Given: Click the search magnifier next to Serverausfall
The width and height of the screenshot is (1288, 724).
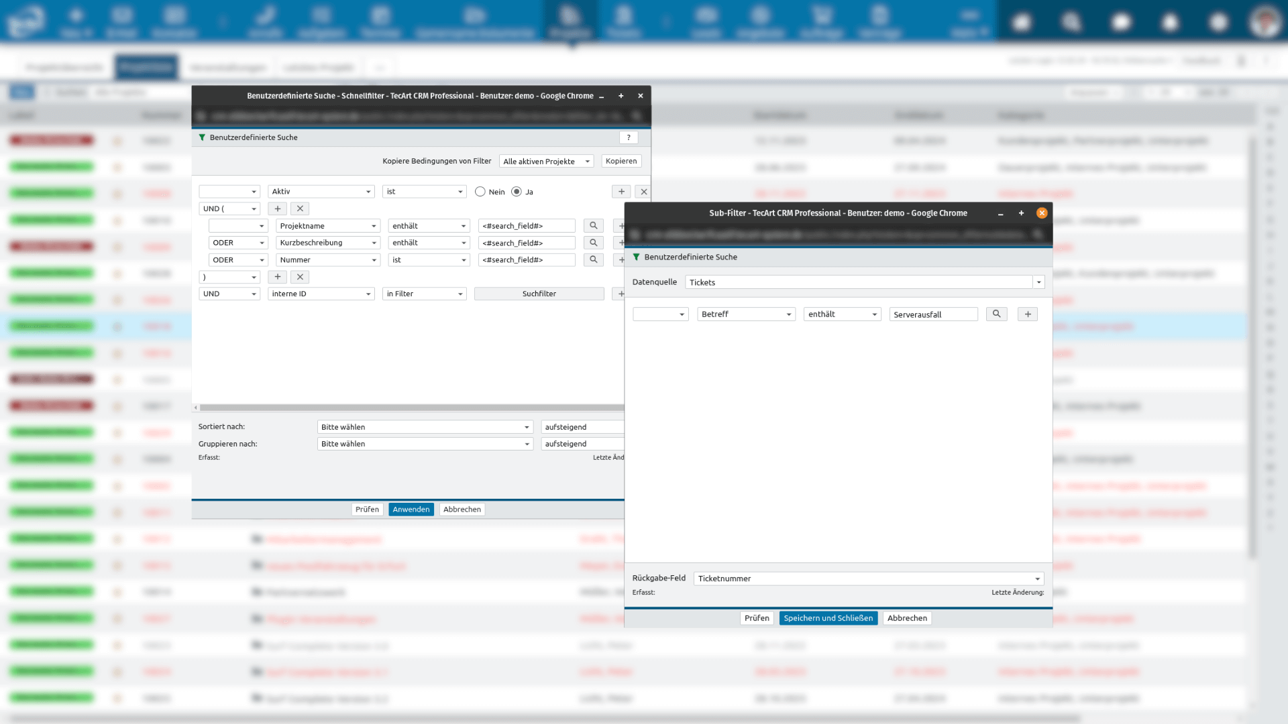Looking at the screenshot, I should pos(996,314).
